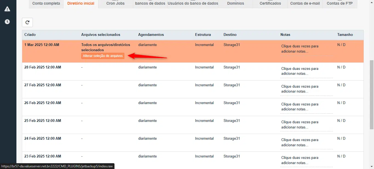Open the Contas de e-mail tab
374x169 pixels.
coord(305,4)
